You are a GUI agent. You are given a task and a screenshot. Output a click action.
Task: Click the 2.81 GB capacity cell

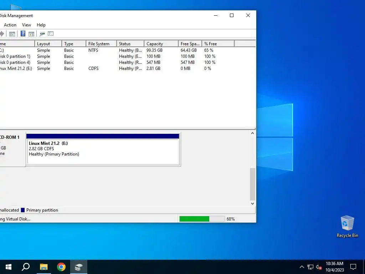point(153,68)
